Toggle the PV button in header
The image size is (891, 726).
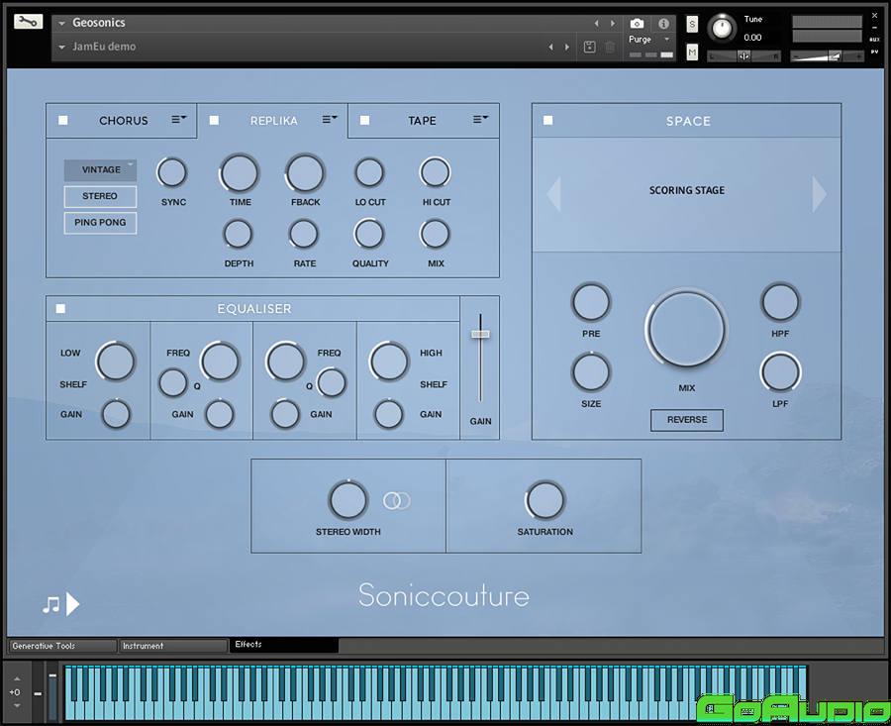(874, 52)
